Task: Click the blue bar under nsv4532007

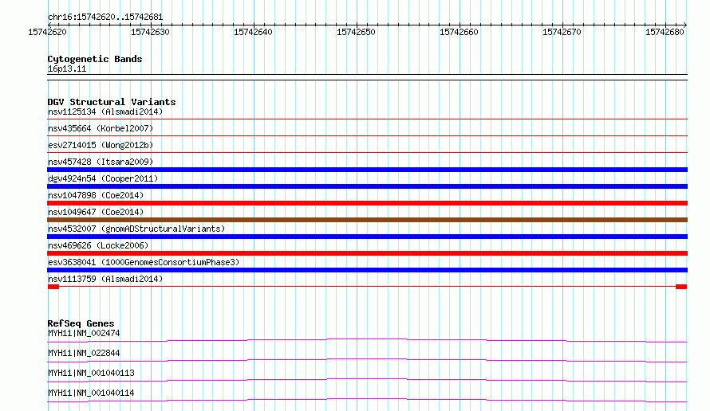Action: [367, 237]
